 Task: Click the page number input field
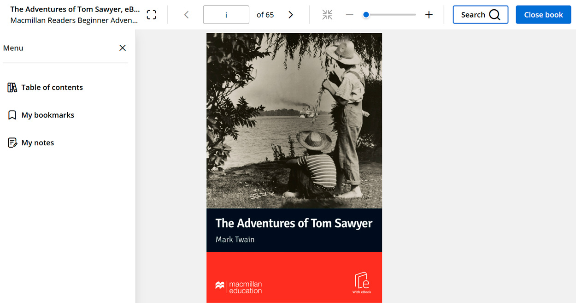[226, 15]
